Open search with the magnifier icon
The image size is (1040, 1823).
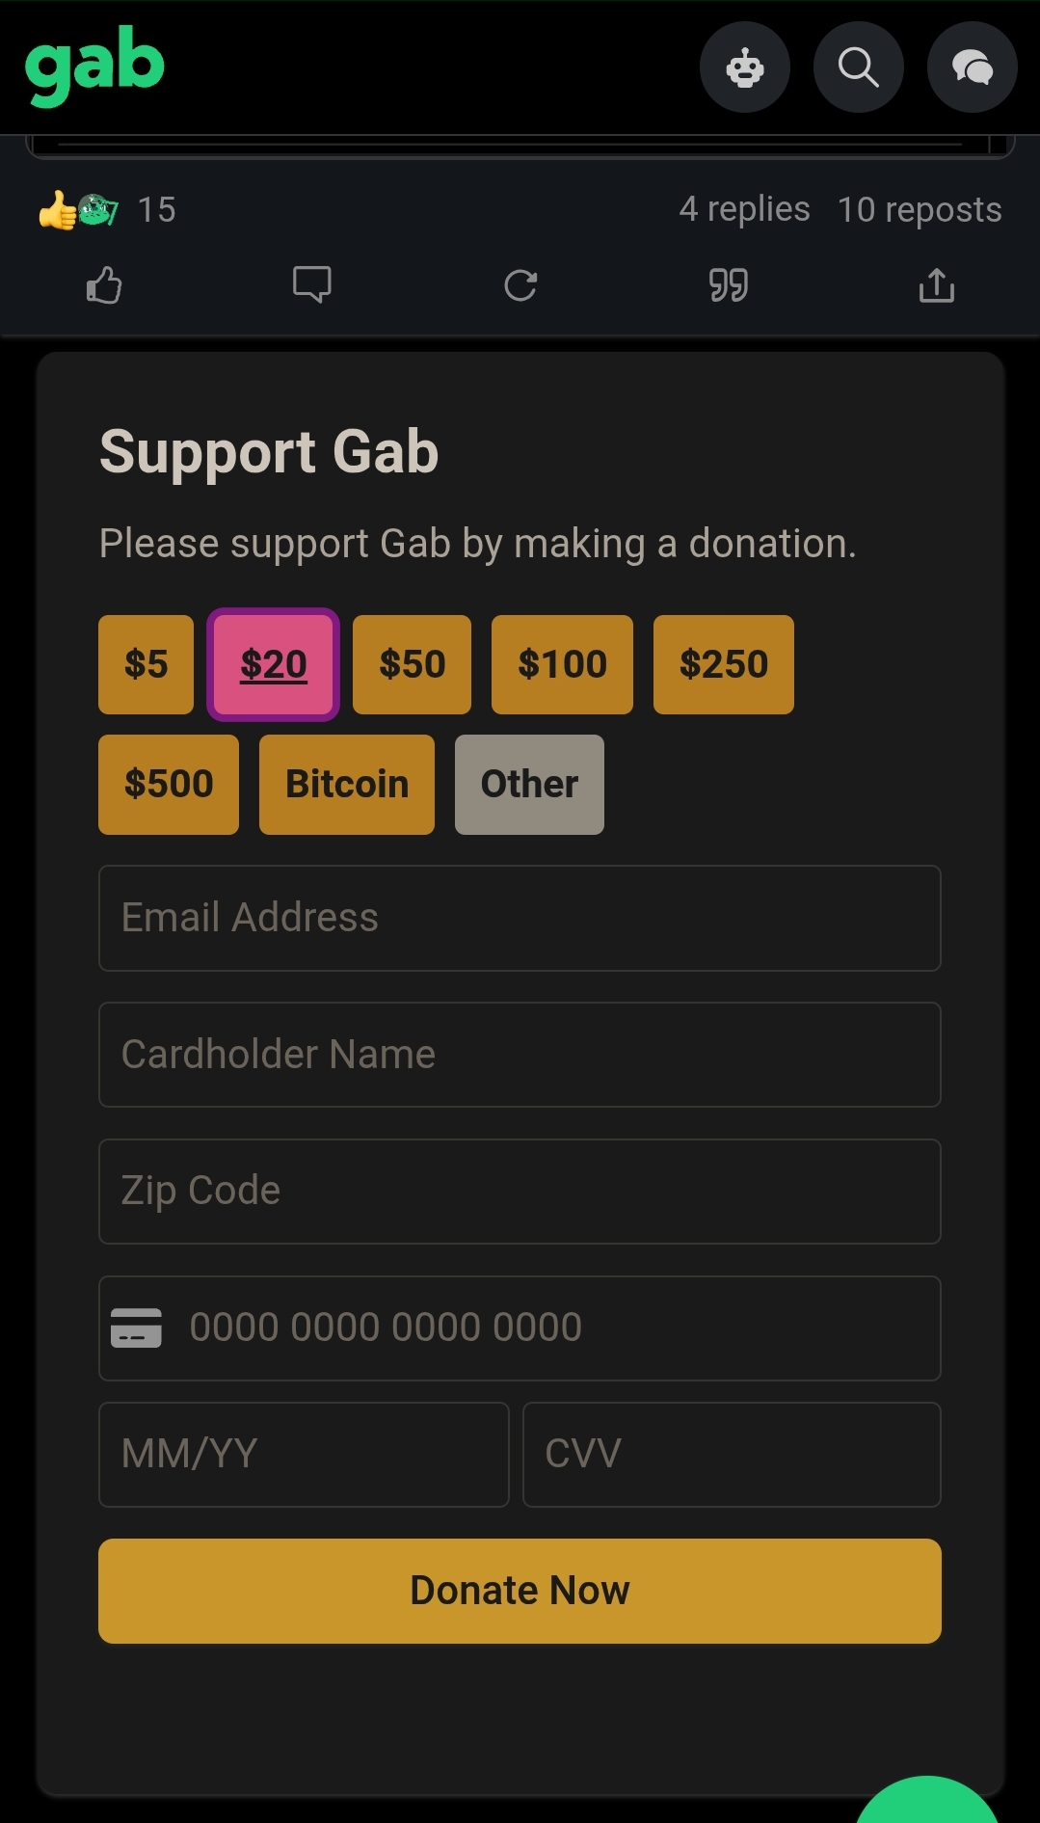tap(858, 67)
